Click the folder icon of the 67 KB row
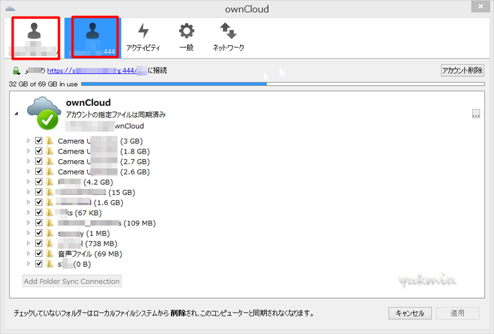 coord(50,212)
